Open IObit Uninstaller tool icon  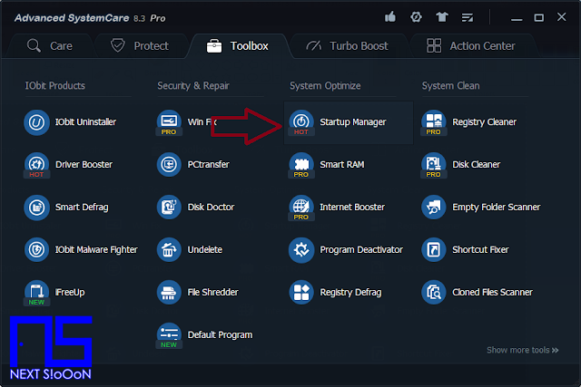[x=36, y=122]
